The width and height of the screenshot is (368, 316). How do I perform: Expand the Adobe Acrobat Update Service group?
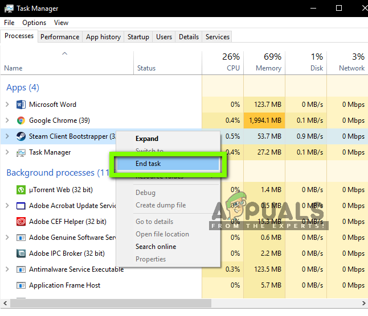7,206
